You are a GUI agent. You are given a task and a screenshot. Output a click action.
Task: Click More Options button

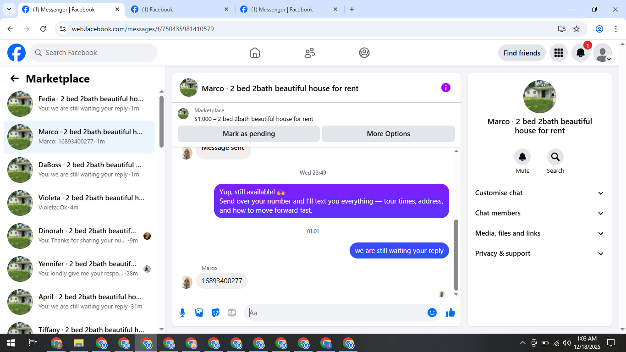point(388,134)
